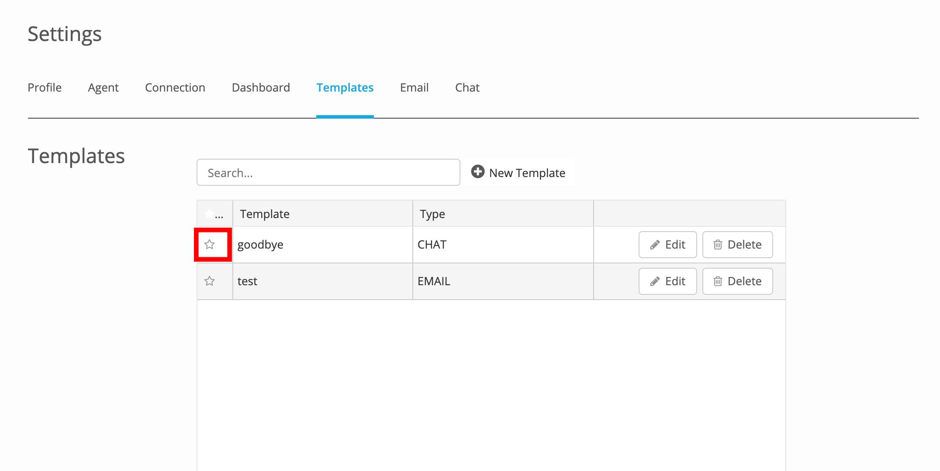Switch to the Email tab
940x471 pixels.
coord(414,88)
